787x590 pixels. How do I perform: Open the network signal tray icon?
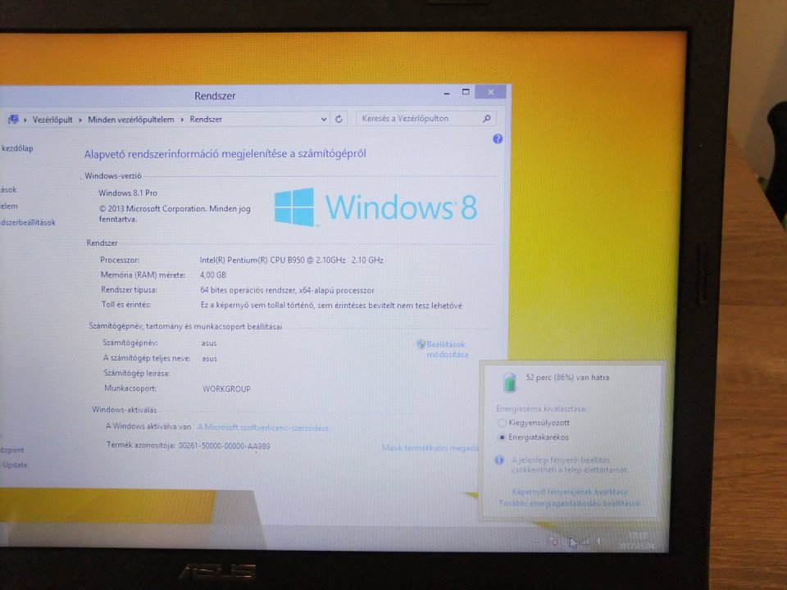585,541
